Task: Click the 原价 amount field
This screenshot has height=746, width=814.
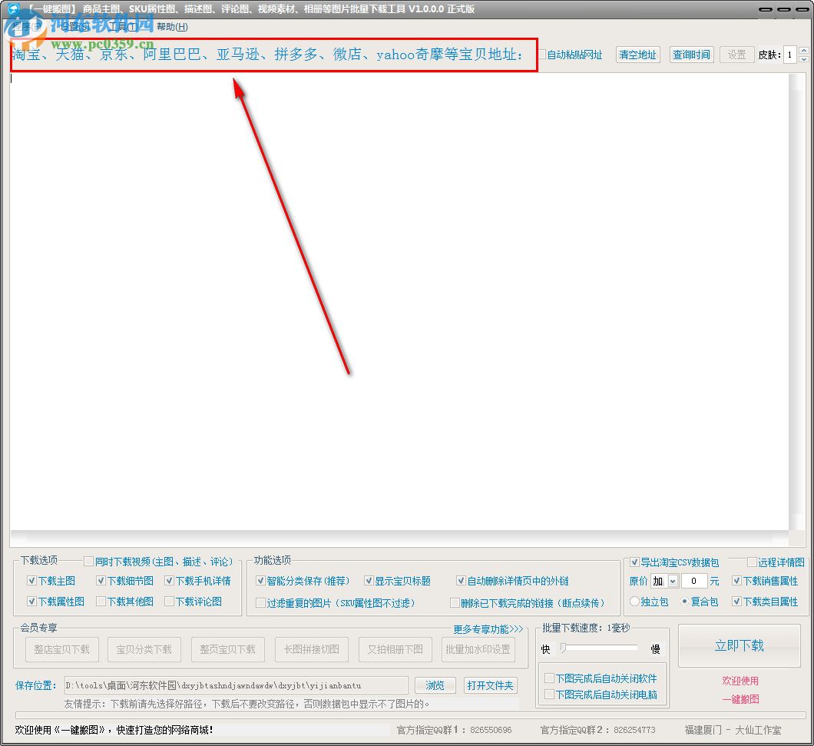Action: tap(693, 581)
